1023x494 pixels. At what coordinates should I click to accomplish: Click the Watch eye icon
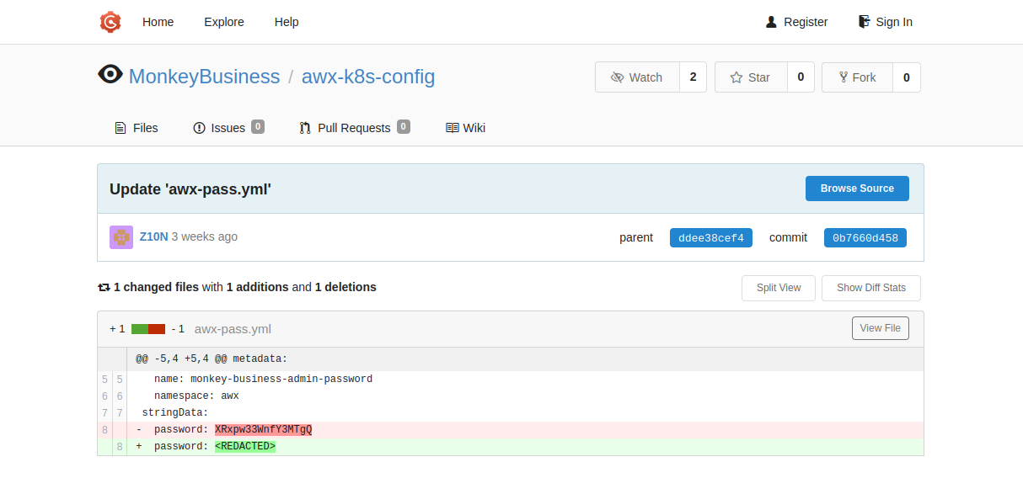619,77
